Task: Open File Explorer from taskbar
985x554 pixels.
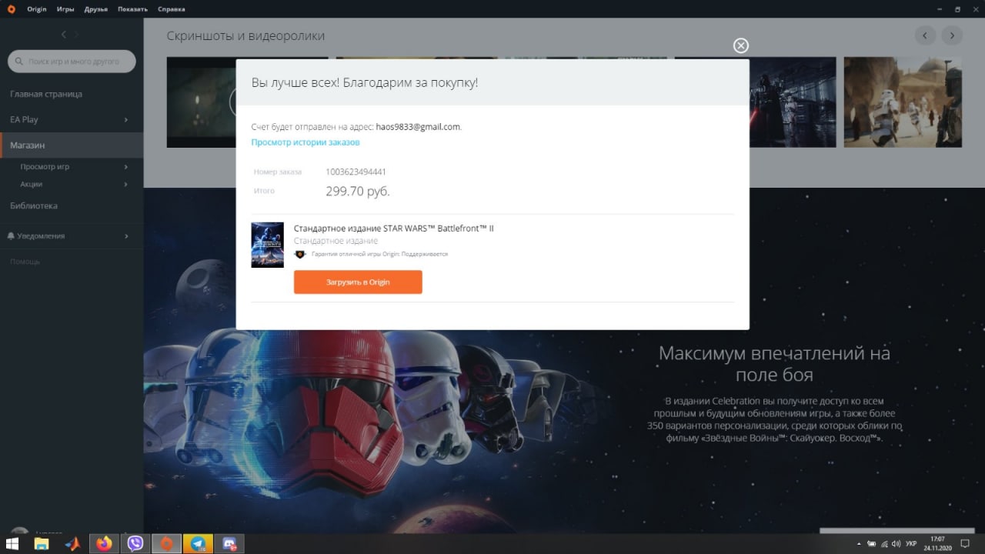Action: coord(41,543)
